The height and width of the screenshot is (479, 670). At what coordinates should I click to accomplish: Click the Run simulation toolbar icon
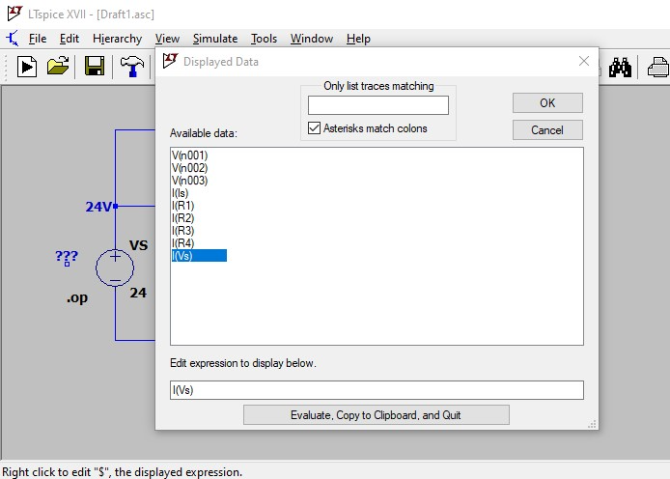coord(27,67)
